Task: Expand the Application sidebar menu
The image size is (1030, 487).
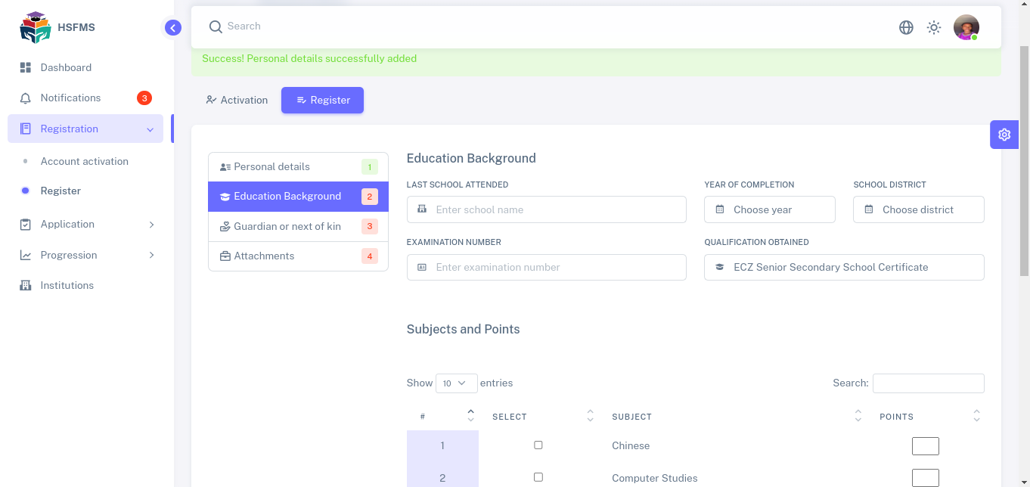Action: coord(87,225)
